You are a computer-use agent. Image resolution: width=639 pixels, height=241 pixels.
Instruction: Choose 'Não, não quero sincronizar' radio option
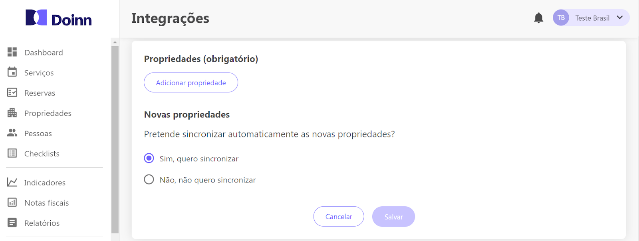pyautogui.click(x=149, y=180)
